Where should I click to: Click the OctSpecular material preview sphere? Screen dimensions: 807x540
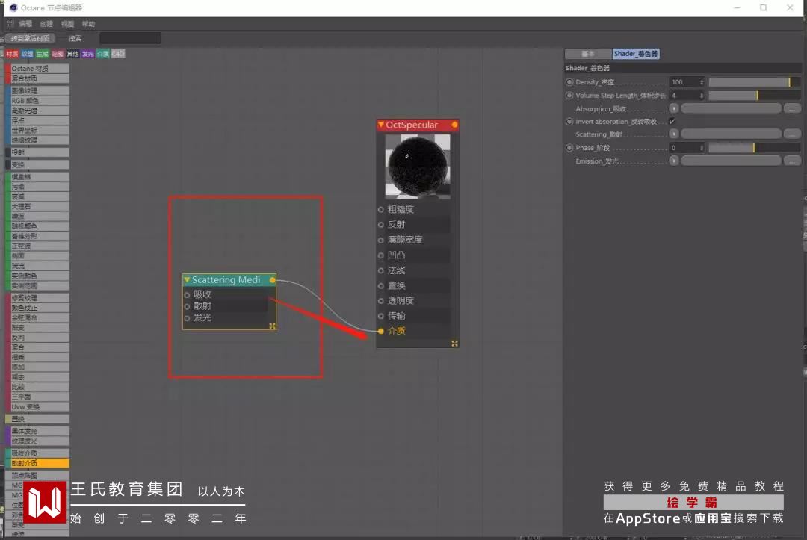tap(418, 166)
